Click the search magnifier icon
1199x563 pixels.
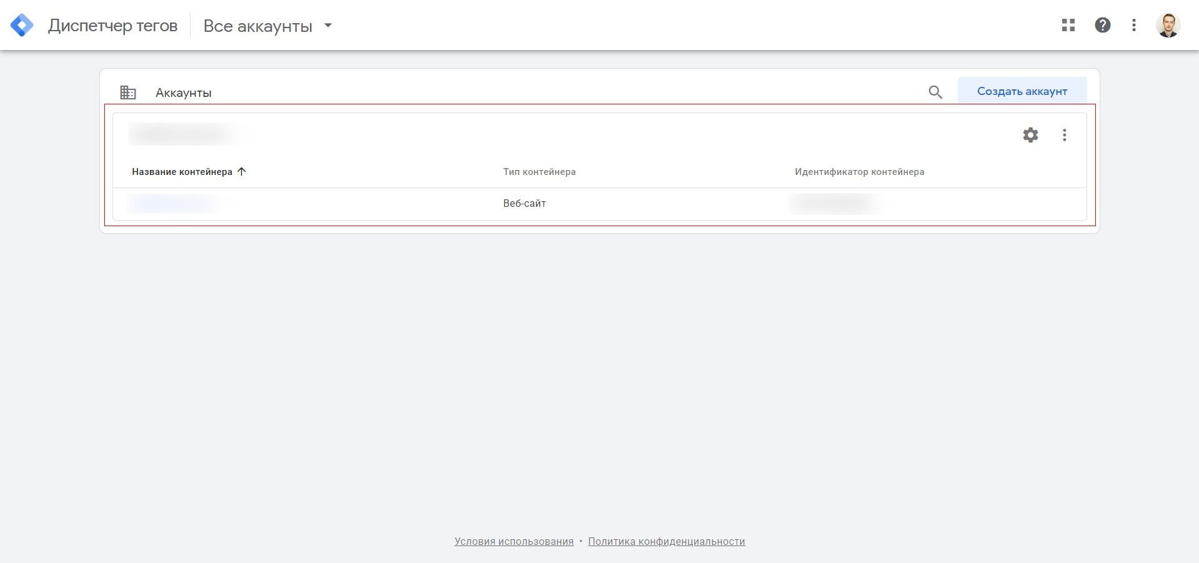(935, 92)
